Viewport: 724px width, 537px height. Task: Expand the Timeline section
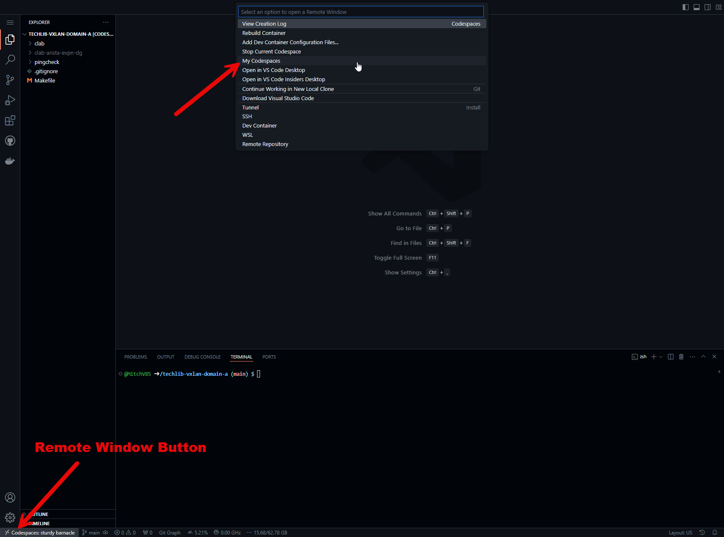click(68, 524)
